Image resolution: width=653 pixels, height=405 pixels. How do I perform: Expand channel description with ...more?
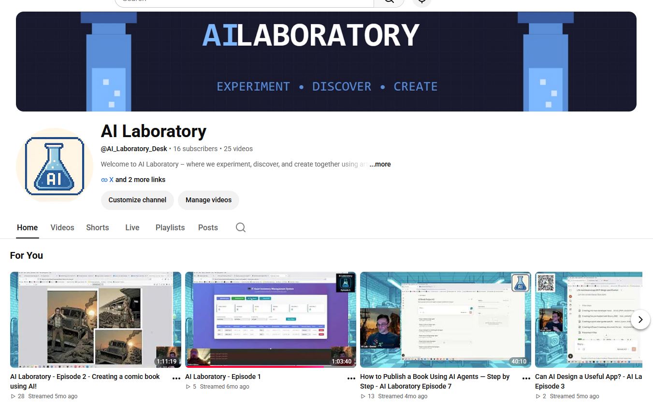380,164
